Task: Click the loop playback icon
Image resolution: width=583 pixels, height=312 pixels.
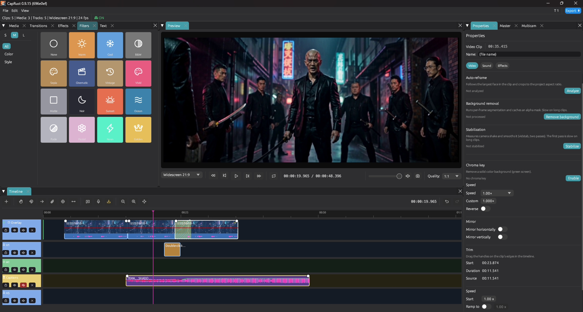Action: (274, 176)
